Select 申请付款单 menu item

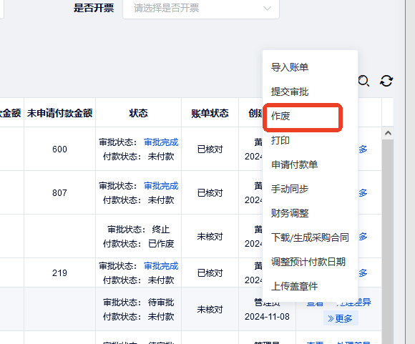294,164
